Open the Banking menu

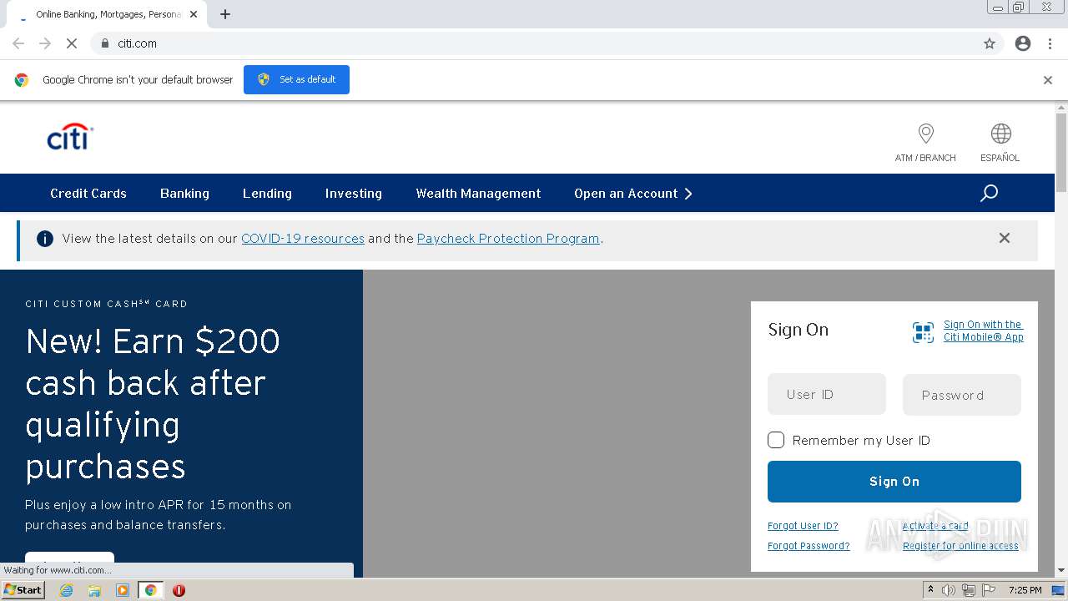[184, 194]
